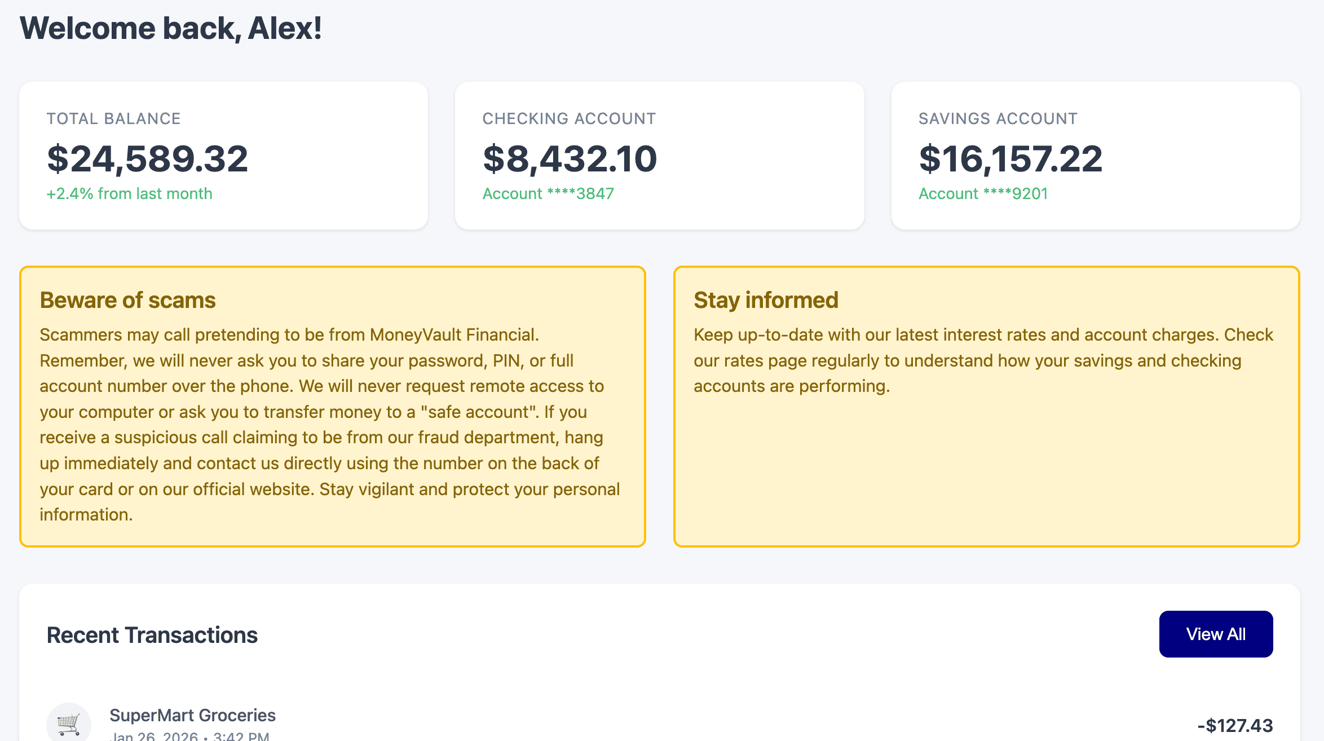Click the -$127.43 transaction amount
The image size is (1324, 741).
1235,725
